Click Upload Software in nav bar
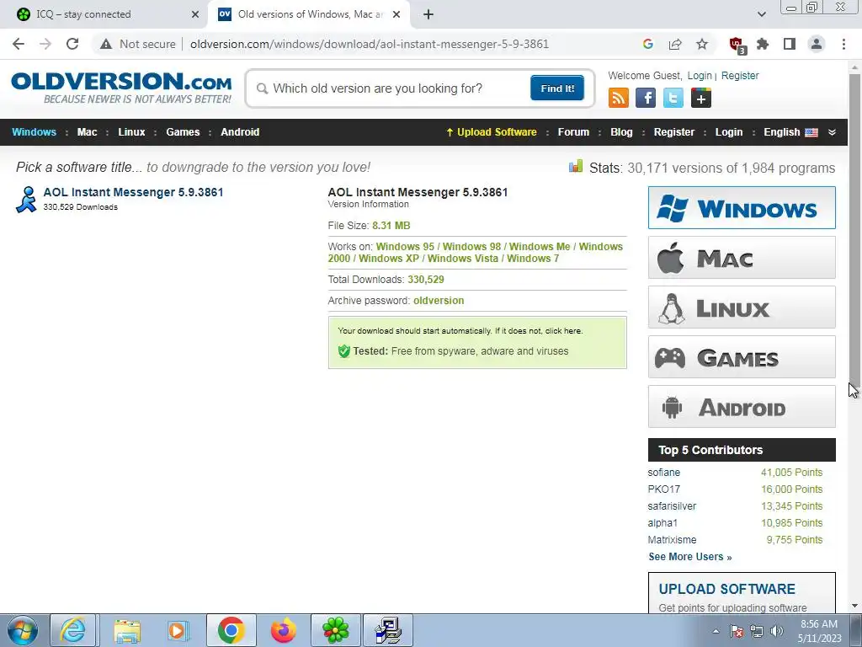This screenshot has width=862, height=647. click(x=492, y=132)
